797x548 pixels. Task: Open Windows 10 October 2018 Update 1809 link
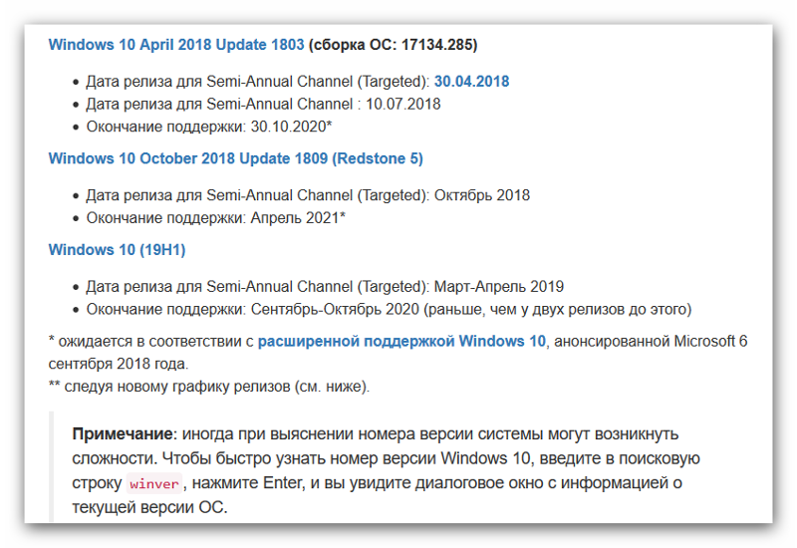(x=235, y=158)
